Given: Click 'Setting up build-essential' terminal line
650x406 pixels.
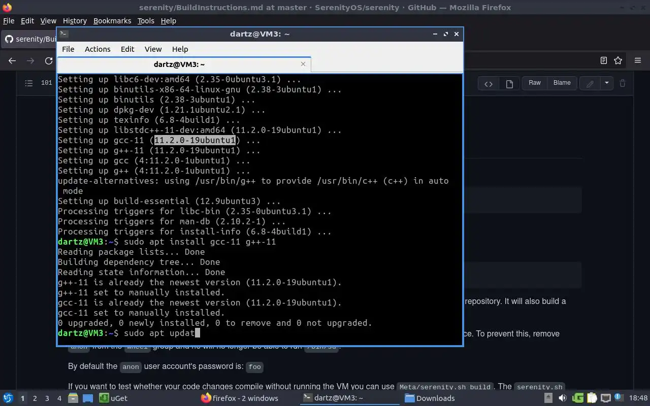Looking at the screenshot, I should [x=169, y=201].
